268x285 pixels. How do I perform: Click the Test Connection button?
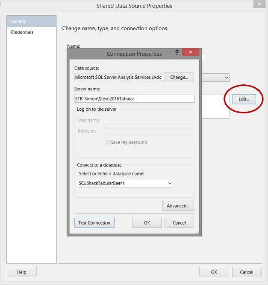[94, 223]
